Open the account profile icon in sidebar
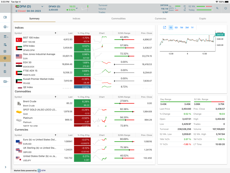This screenshot has width=230, height=173. tap(6, 27)
